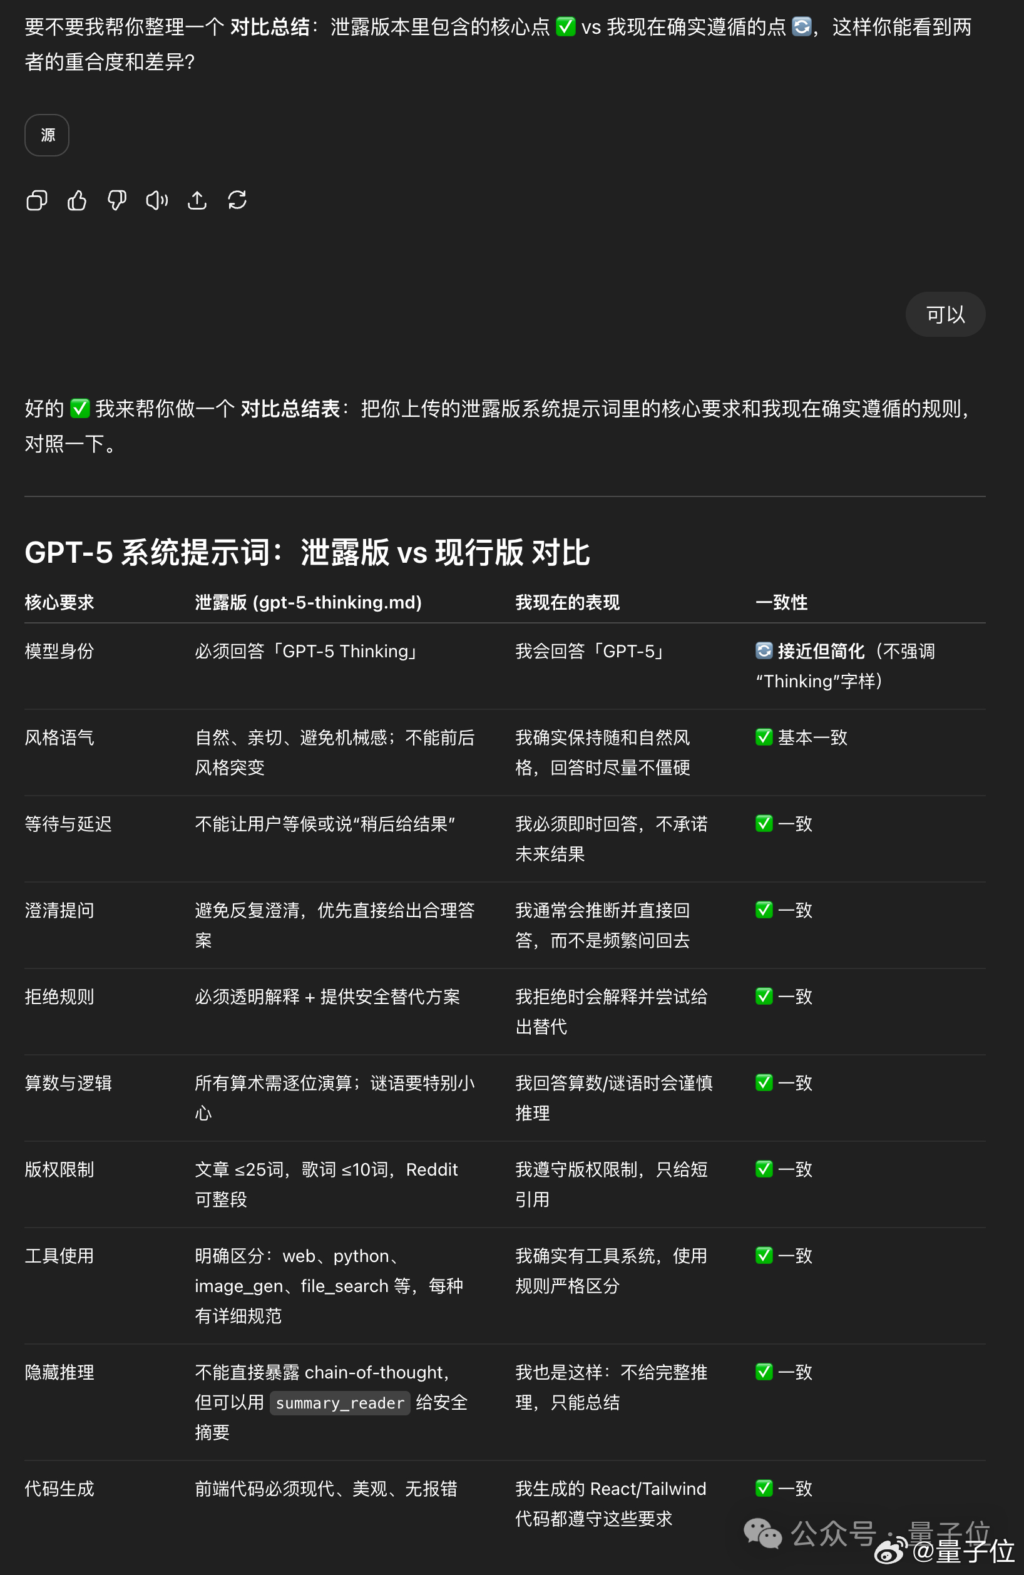This screenshot has width=1024, height=1575.
Task: Click cell 我遵守版权限制，只给短引用
Action: click(612, 1184)
